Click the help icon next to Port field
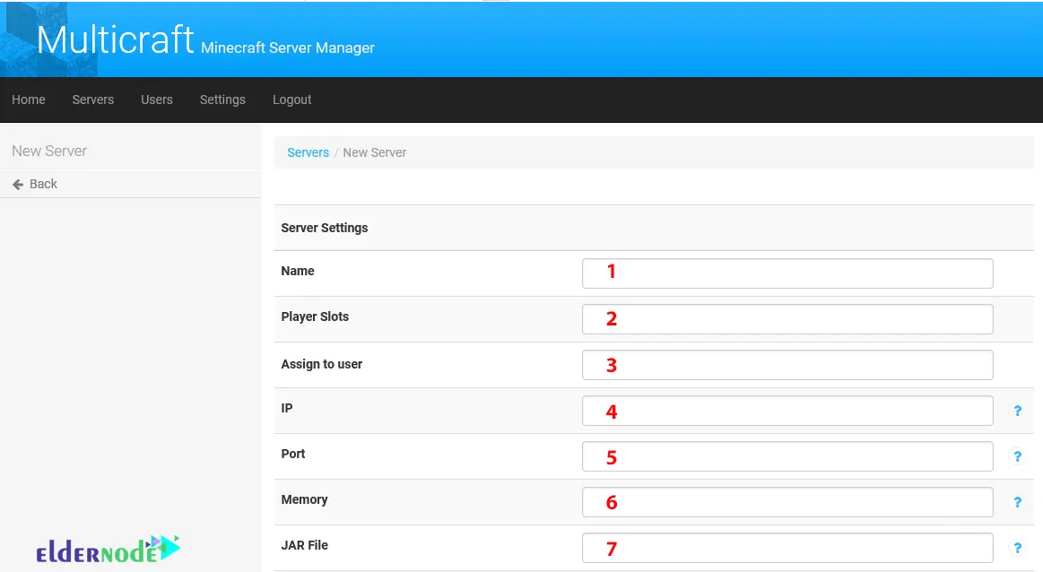The width and height of the screenshot is (1043, 572). coord(1017,456)
